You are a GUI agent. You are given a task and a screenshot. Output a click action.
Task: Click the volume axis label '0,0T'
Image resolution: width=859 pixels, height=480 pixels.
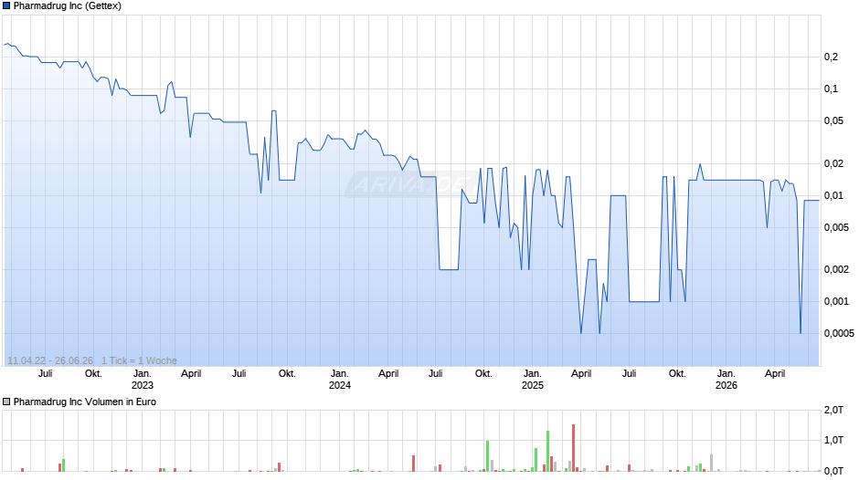833,471
